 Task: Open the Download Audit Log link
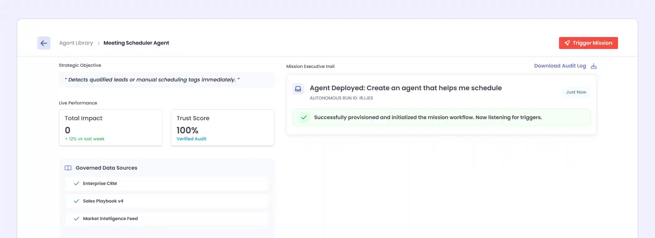coord(560,66)
